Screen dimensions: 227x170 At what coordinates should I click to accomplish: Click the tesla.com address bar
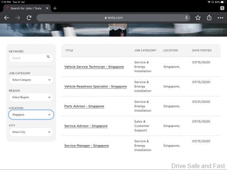(x=113, y=18)
